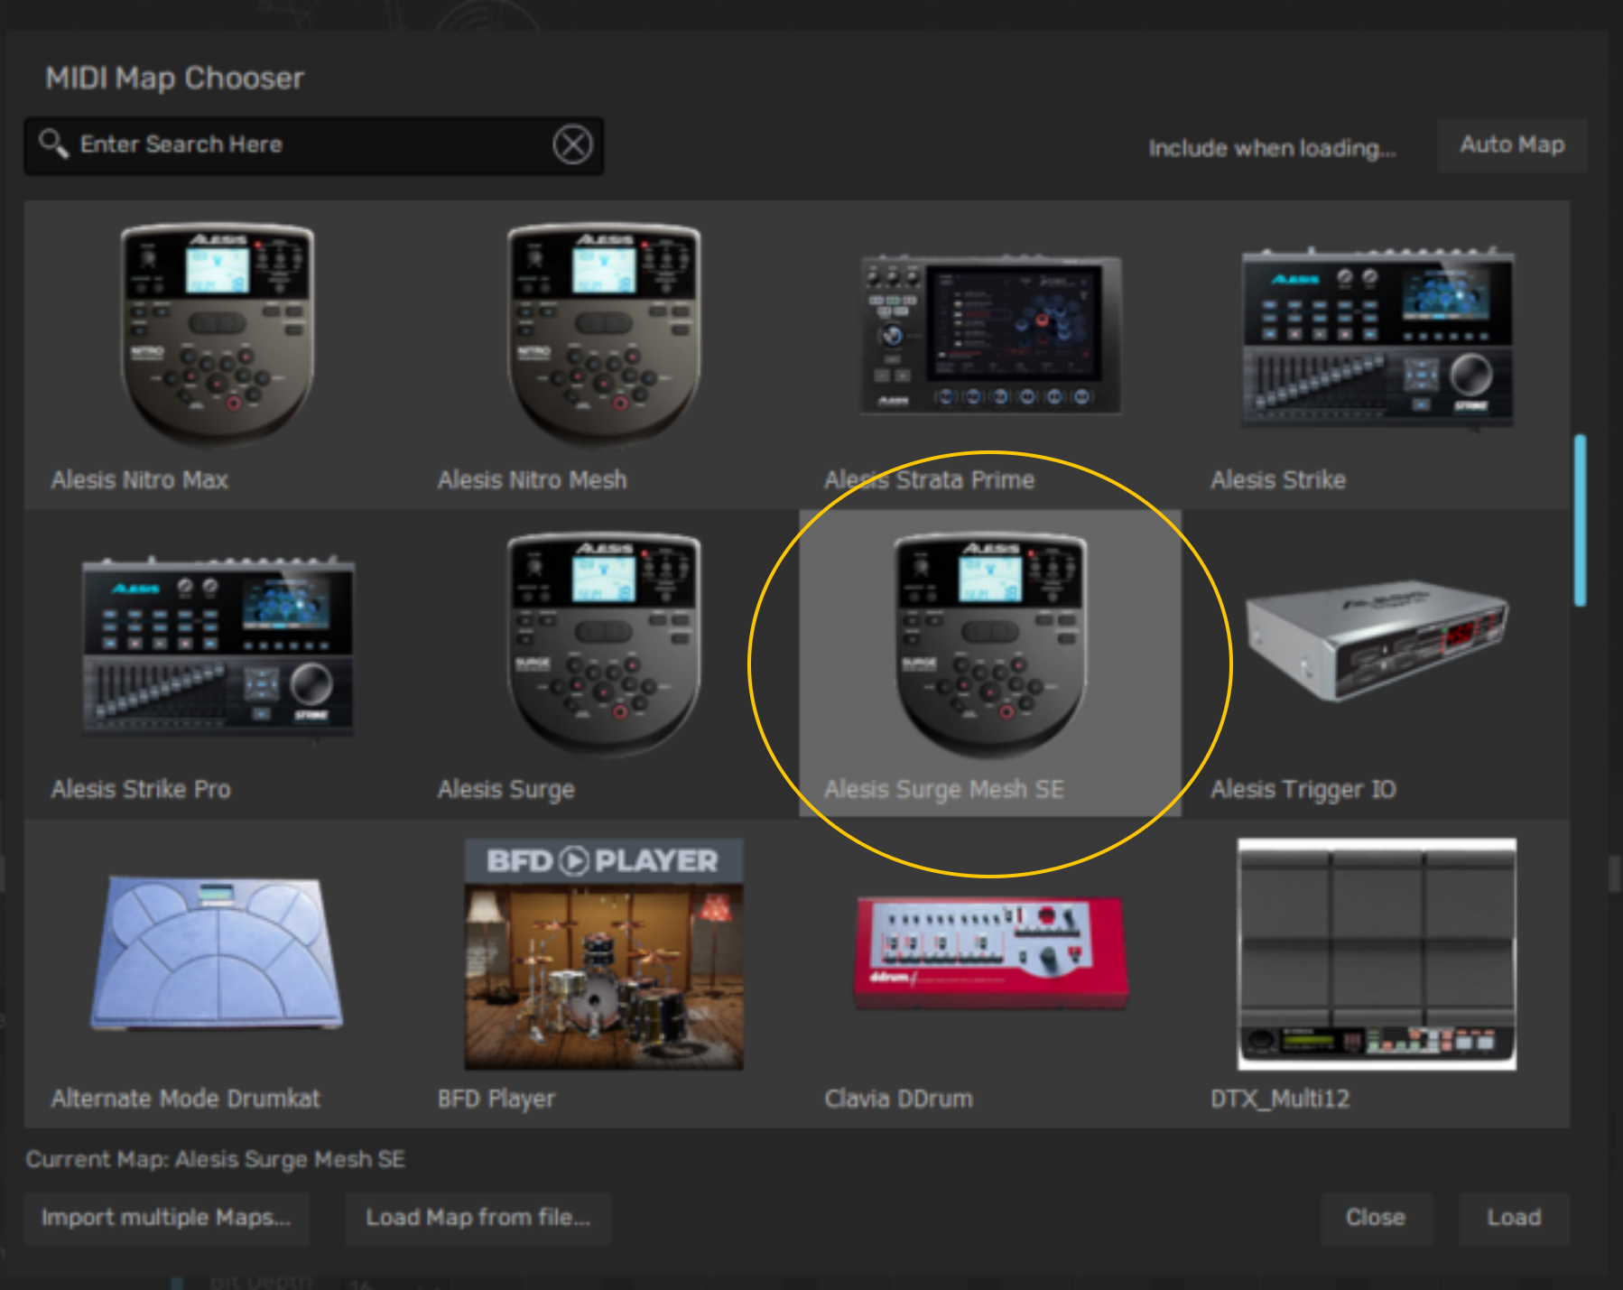Screen dimensions: 1623x1290
Task: Click the Alesis Strike Pro label
Action: (141, 790)
